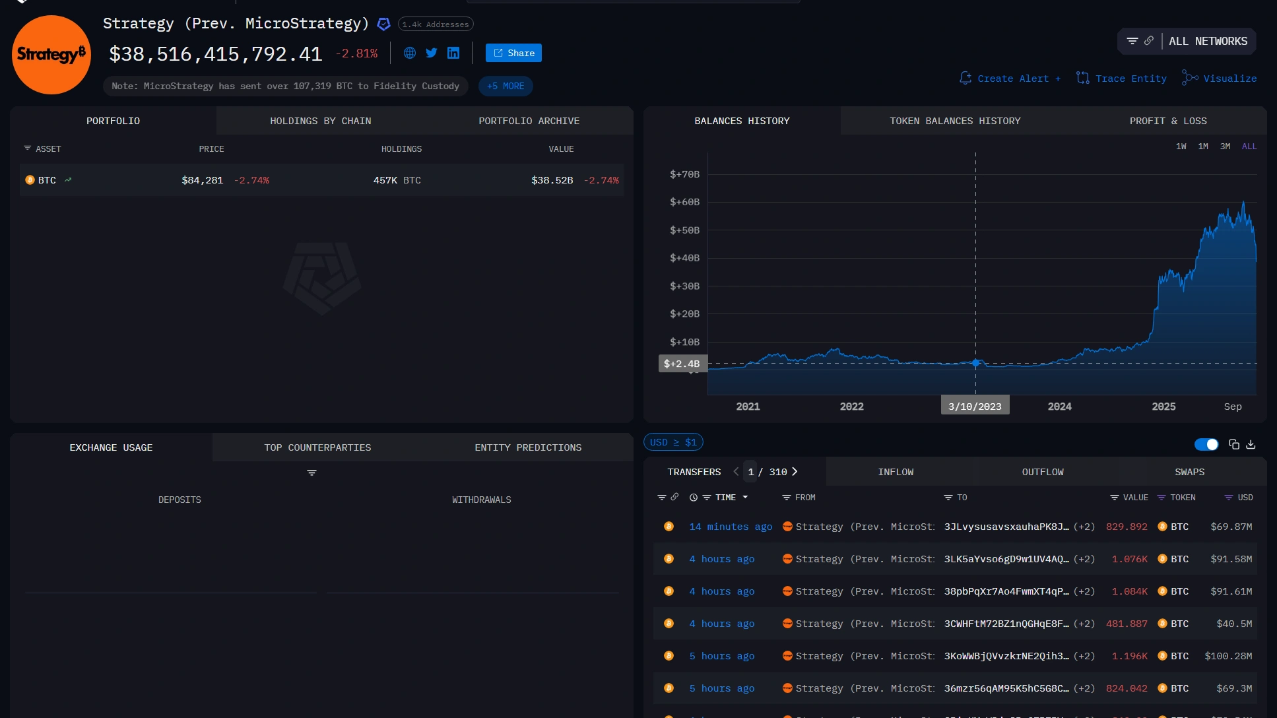Click the FROM column filter icon
The image size is (1277, 718).
[x=786, y=498]
